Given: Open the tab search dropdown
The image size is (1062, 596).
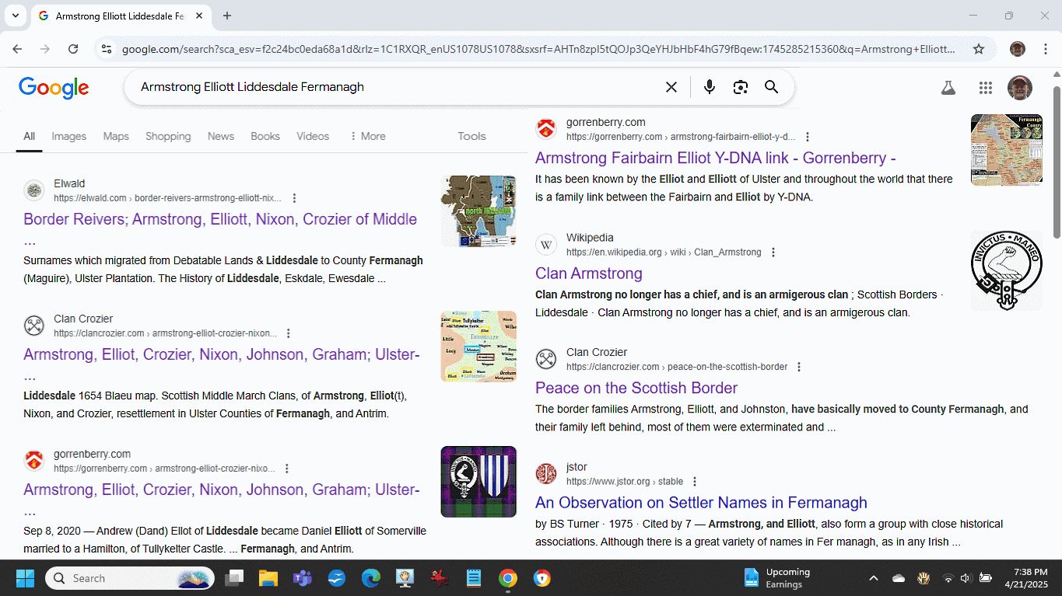Looking at the screenshot, I should [x=15, y=16].
